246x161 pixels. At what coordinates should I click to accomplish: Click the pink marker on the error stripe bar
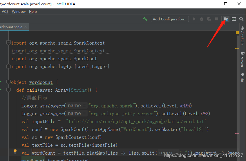pyautogui.click(x=237, y=133)
